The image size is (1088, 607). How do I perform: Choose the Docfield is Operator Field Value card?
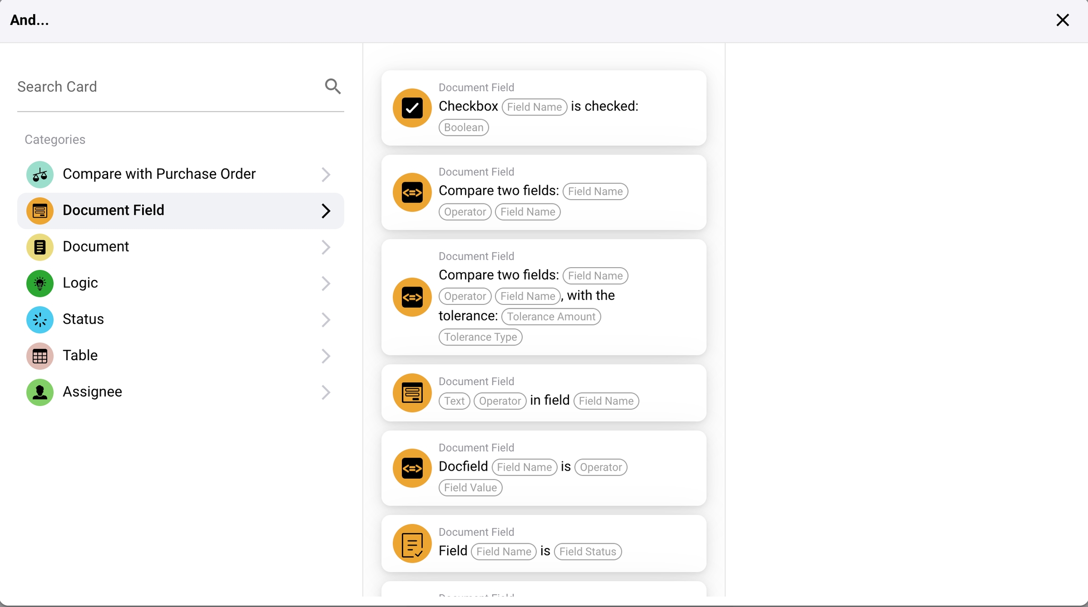543,468
